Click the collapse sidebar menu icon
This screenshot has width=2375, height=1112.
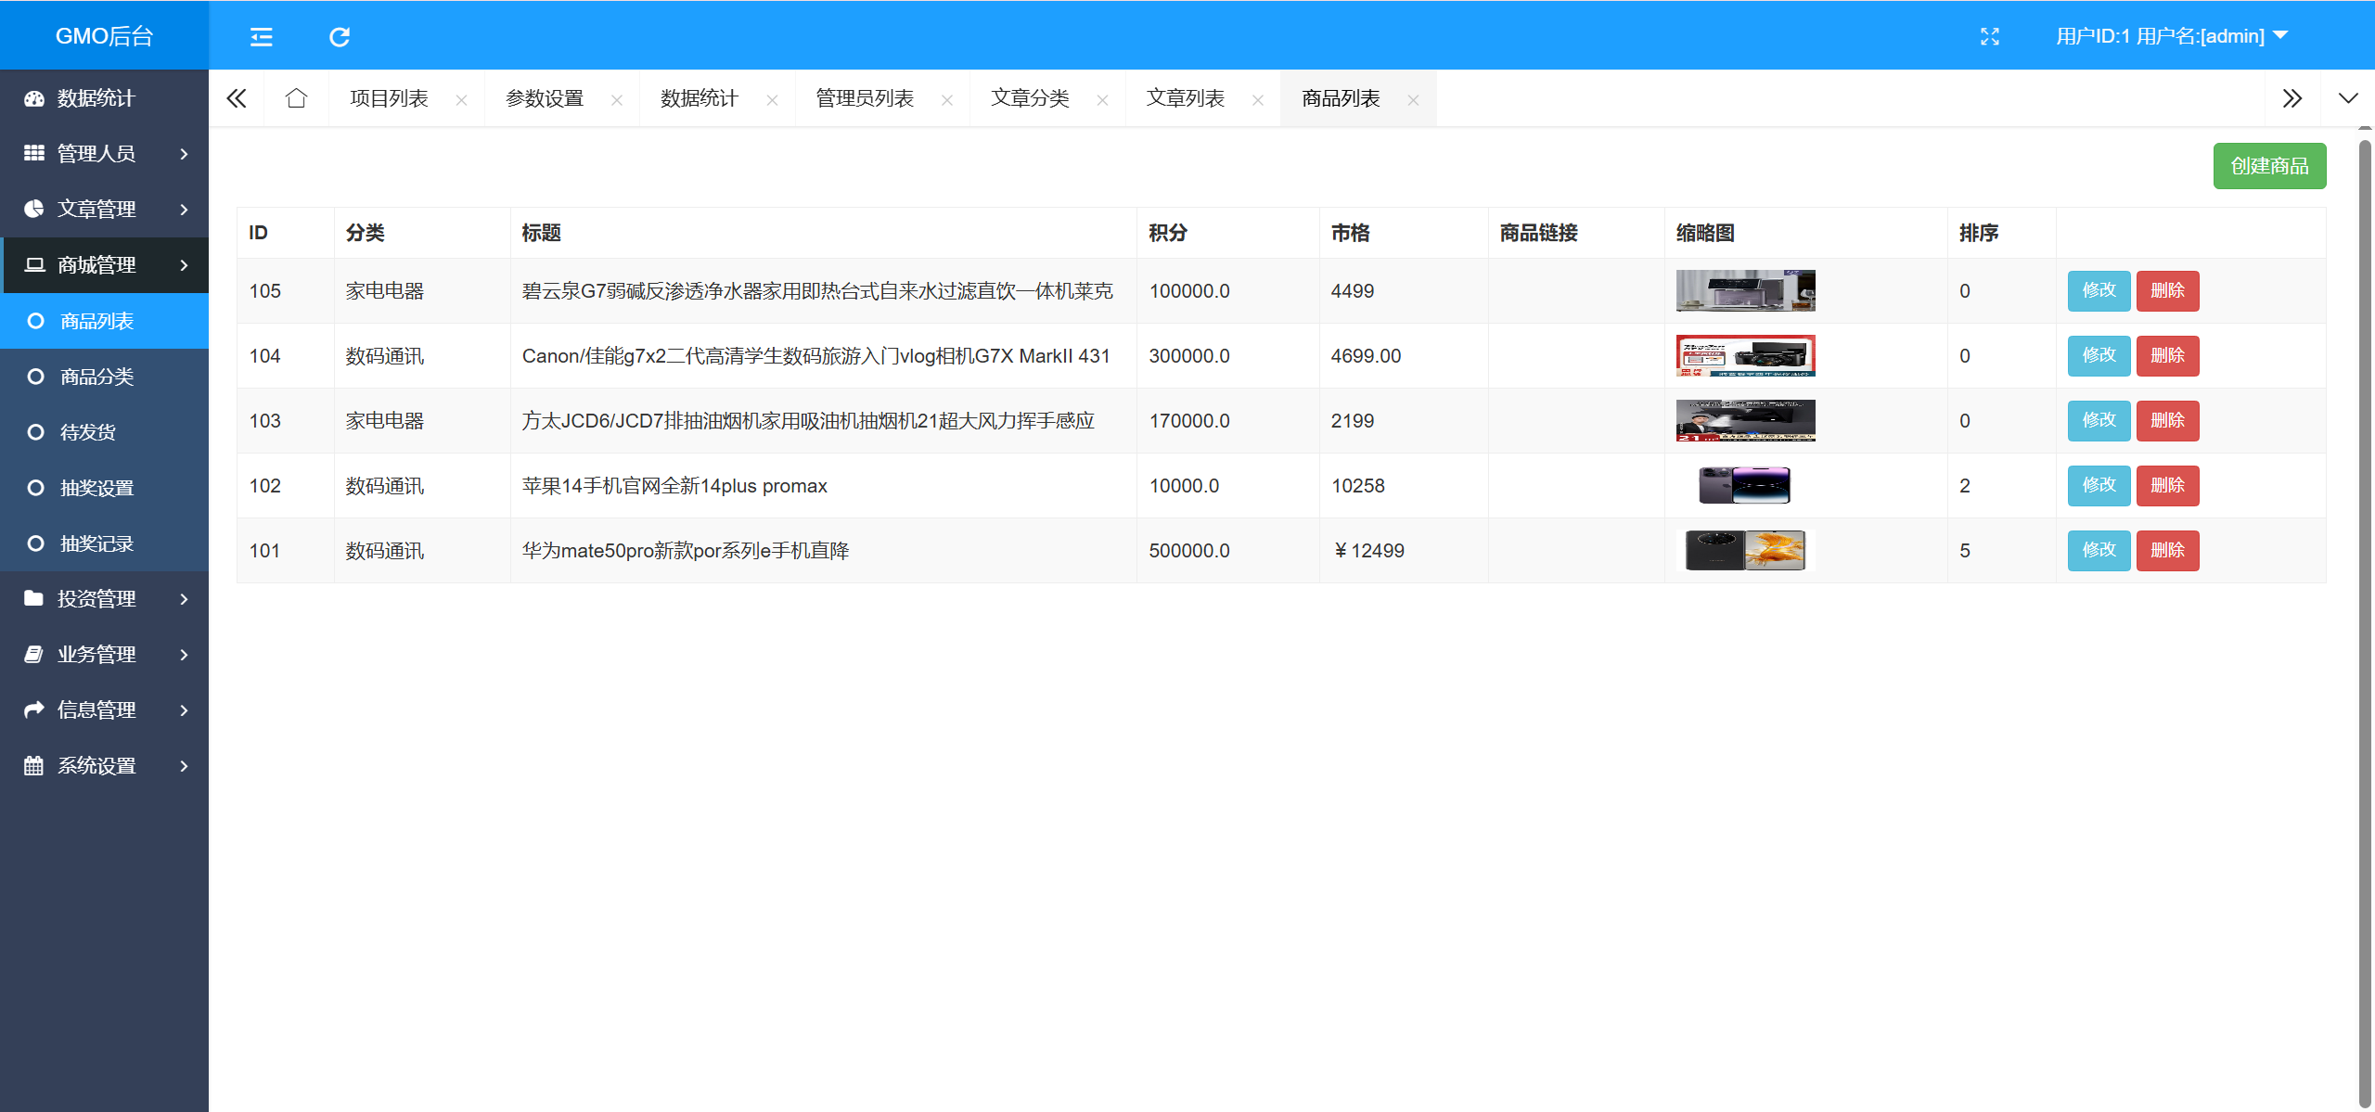[x=261, y=36]
